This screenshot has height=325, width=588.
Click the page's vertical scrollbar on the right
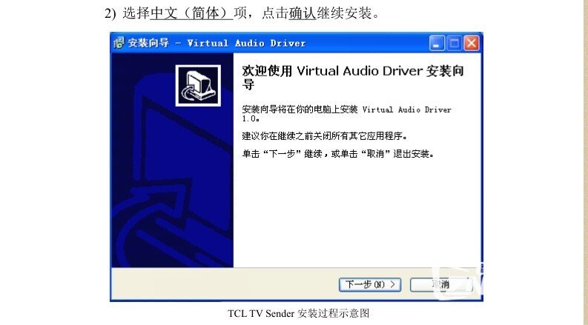pyautogui.click(x=585, y=163)
